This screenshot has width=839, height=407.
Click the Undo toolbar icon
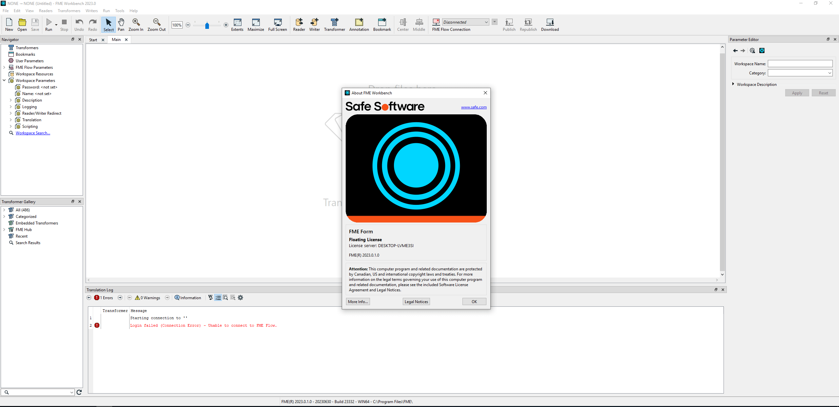click(x=79, y=25)
